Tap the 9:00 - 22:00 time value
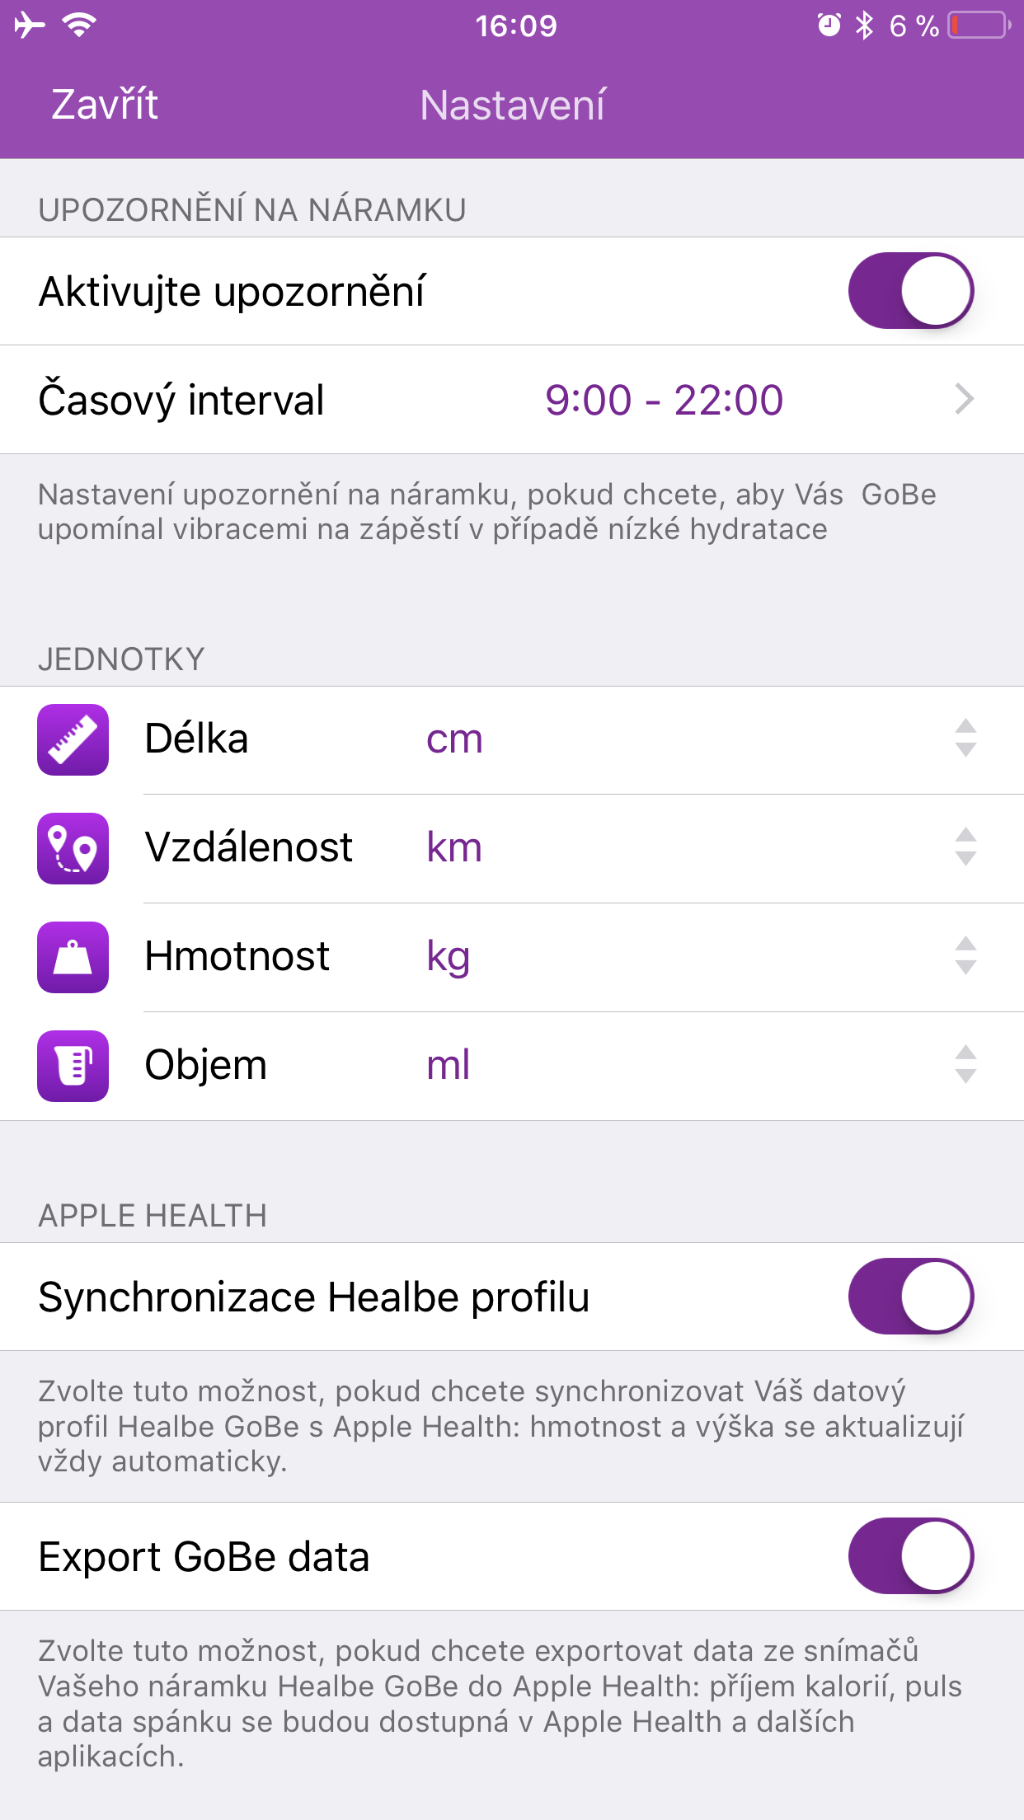The height and width of the screenshot is (1820, 1024). pyautogui.click(x=664, y=400)
